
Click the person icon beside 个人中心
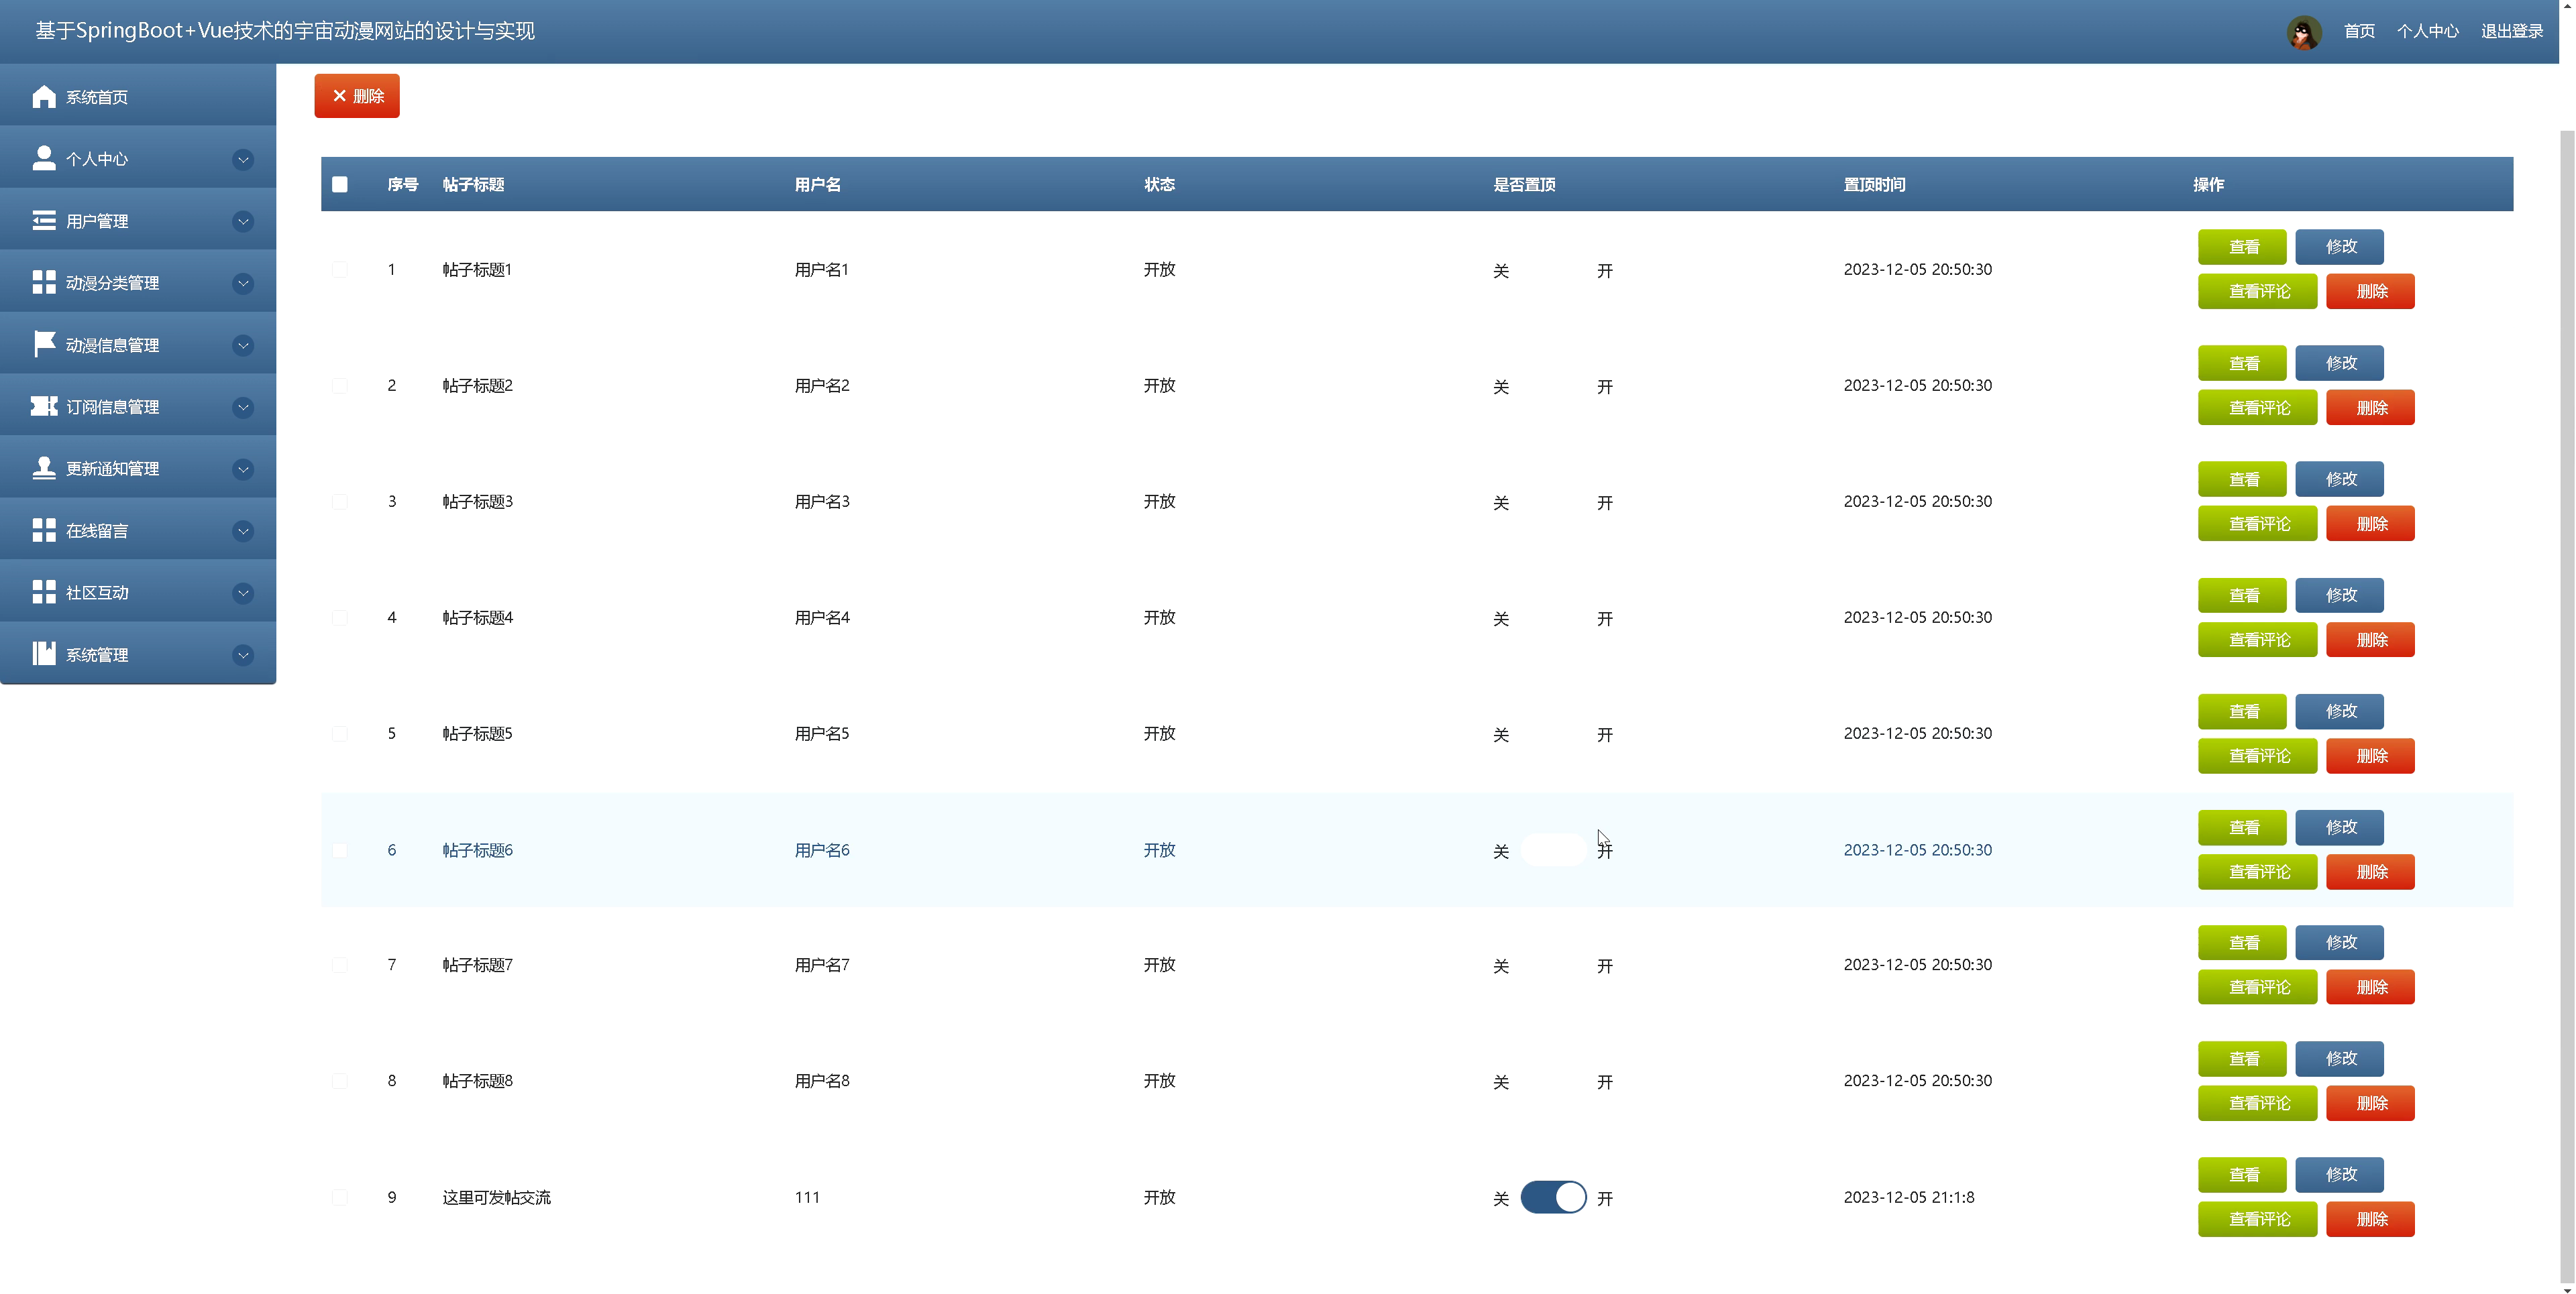(x=44, y=159)
